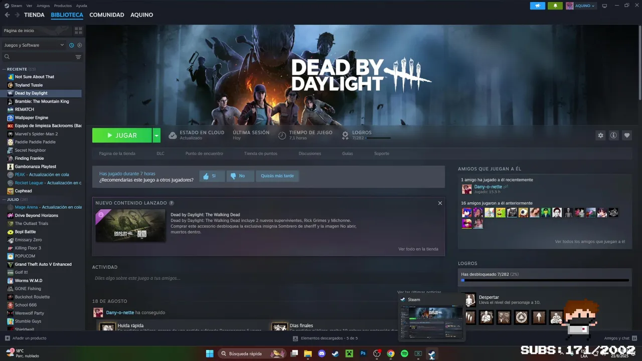Click thumbs down No recommendation button
Image resolution: width=642 pixels, height=361 pixels.
point(240,176)
